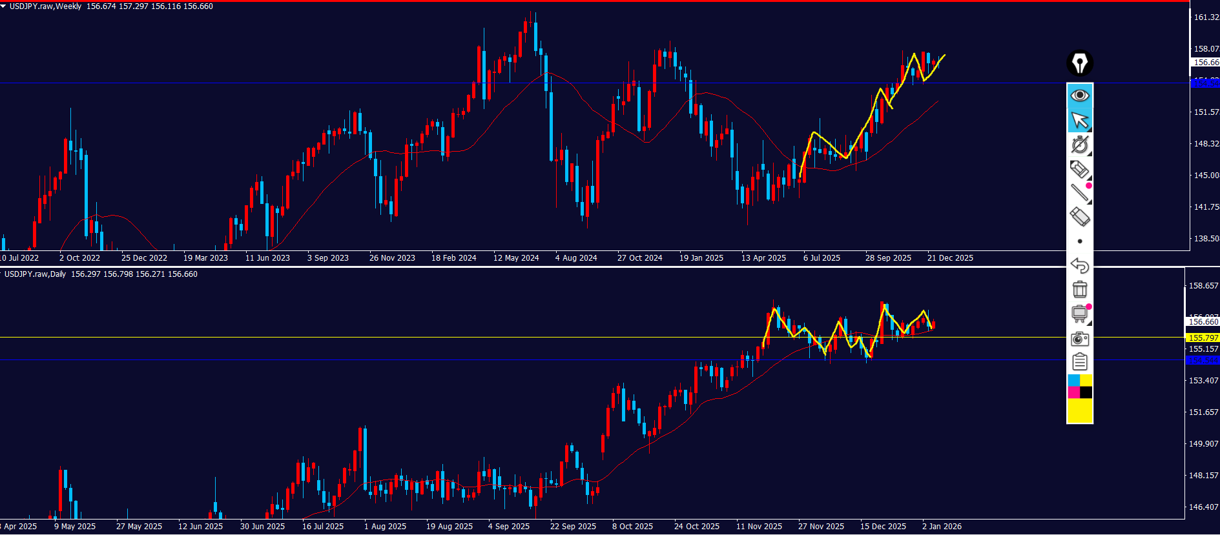1220x535 pixels.
Task: Toggle the crossed-out stopwatch tool
Action: click(x=1079, y=145)
